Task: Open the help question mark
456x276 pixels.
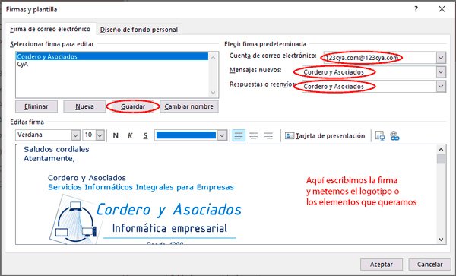Action: (416, 9)
